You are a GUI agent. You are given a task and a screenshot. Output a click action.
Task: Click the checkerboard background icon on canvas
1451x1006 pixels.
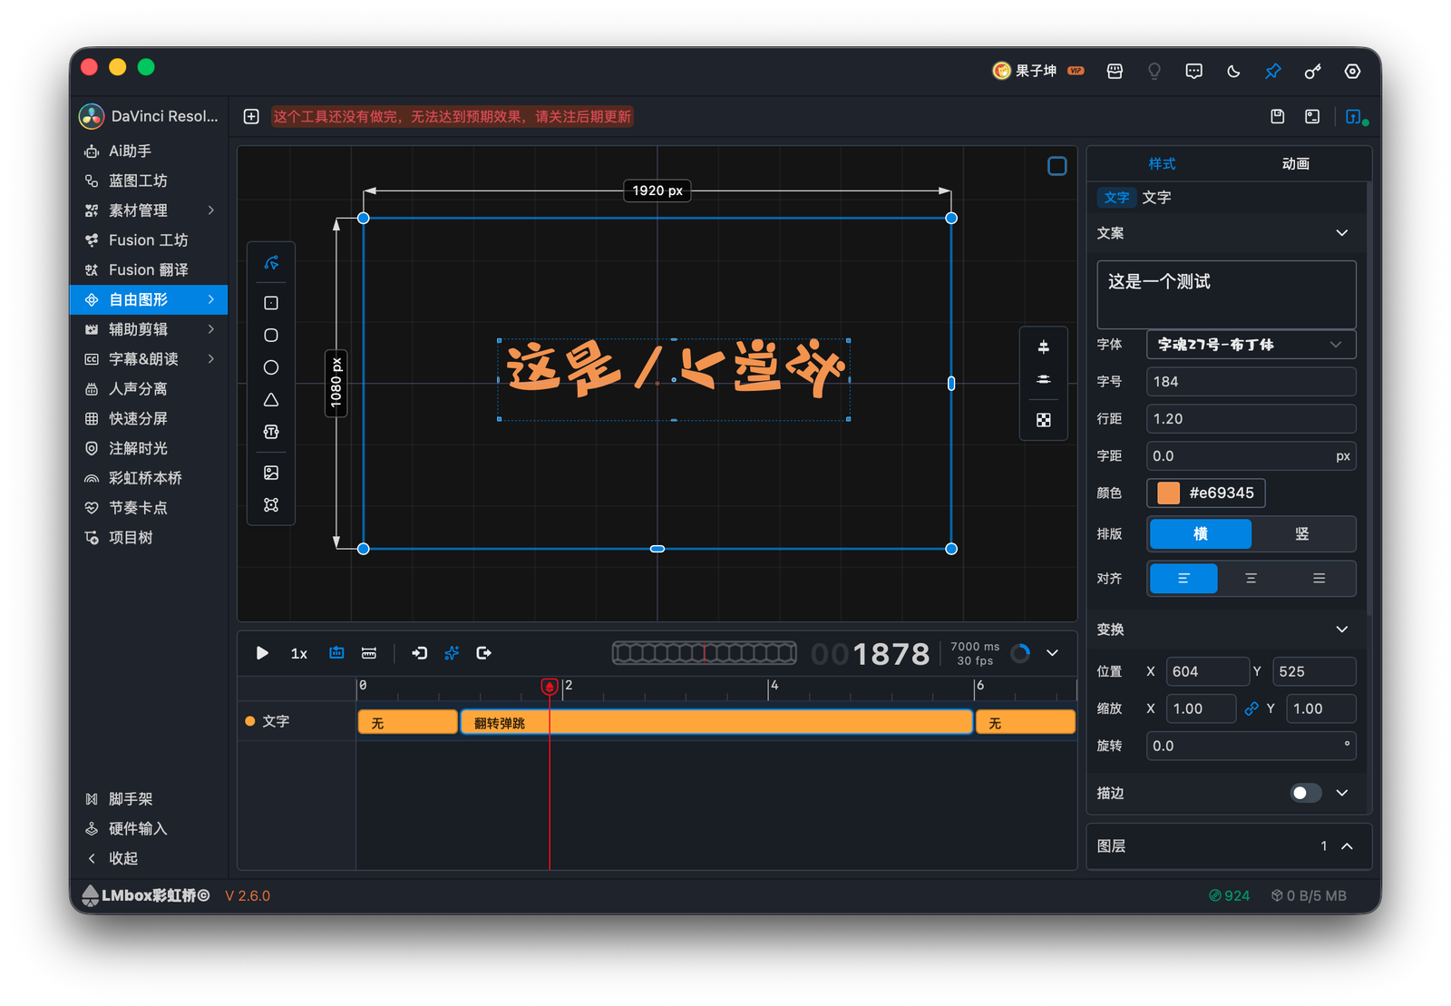coord(1044,420)
